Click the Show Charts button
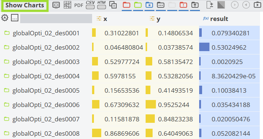Viewport: 263px width, 139px height. tap(25, 6)
